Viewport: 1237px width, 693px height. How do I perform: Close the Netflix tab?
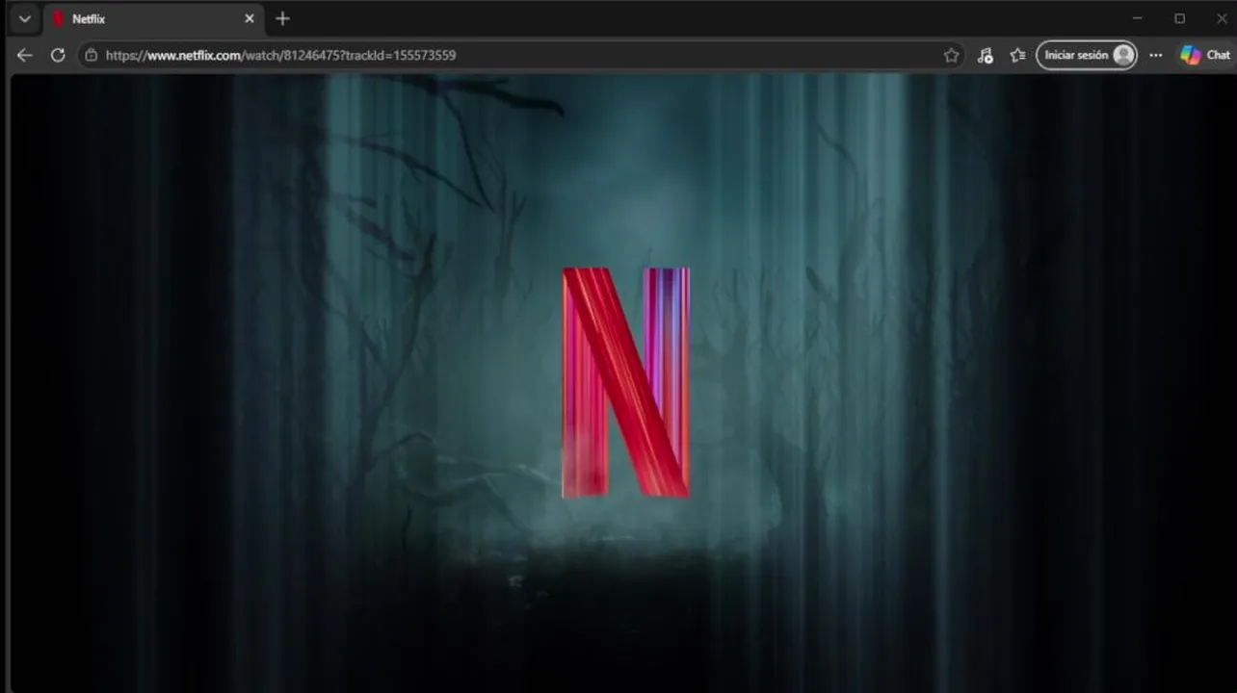click(250, 19)
